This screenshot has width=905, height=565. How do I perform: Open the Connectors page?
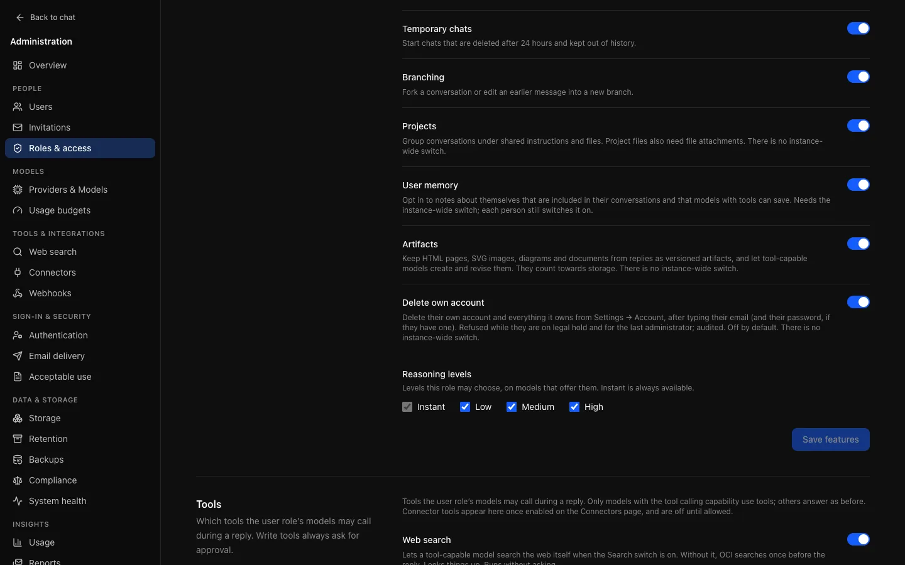point(80,272)
